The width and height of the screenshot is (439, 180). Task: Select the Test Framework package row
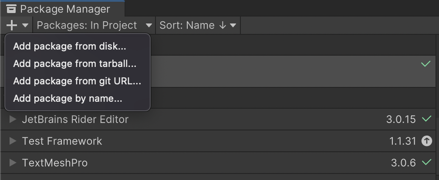click(220, 141)
